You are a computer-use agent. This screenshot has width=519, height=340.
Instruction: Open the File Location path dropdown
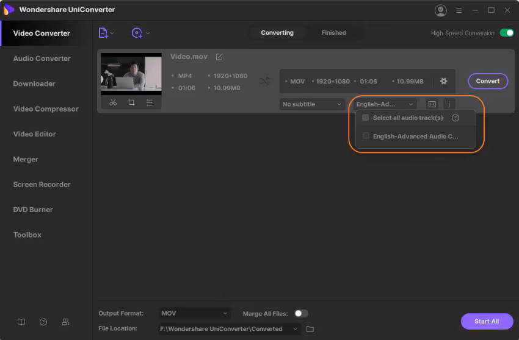point(230,329)
